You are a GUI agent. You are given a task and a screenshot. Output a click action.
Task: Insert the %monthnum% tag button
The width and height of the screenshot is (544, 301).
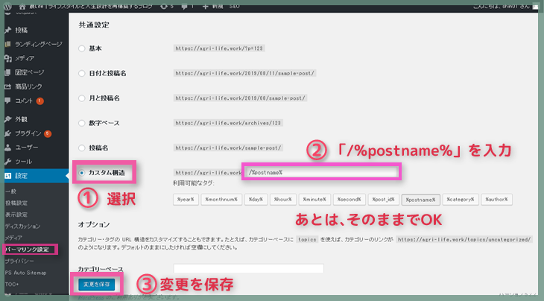tap(221, 200)
